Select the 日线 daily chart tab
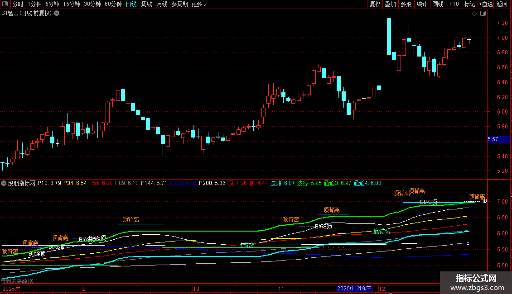The image size is (512, 294). [x=131, y=4]
